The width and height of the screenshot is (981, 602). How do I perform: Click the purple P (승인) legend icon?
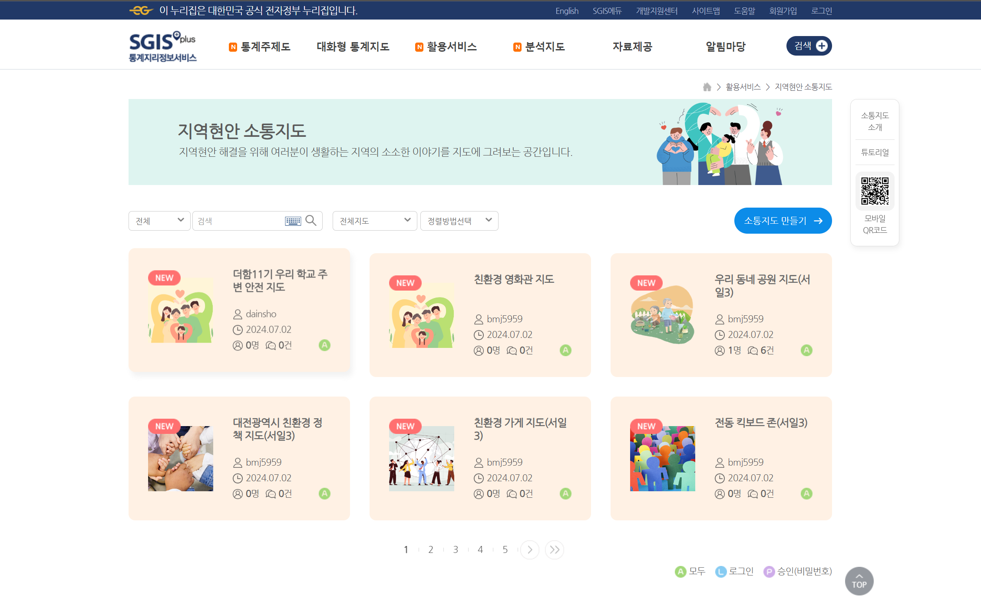coord(770,571)
